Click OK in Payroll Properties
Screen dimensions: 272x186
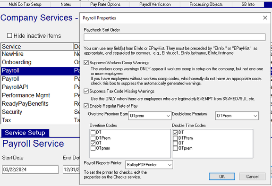click(222, 177)
